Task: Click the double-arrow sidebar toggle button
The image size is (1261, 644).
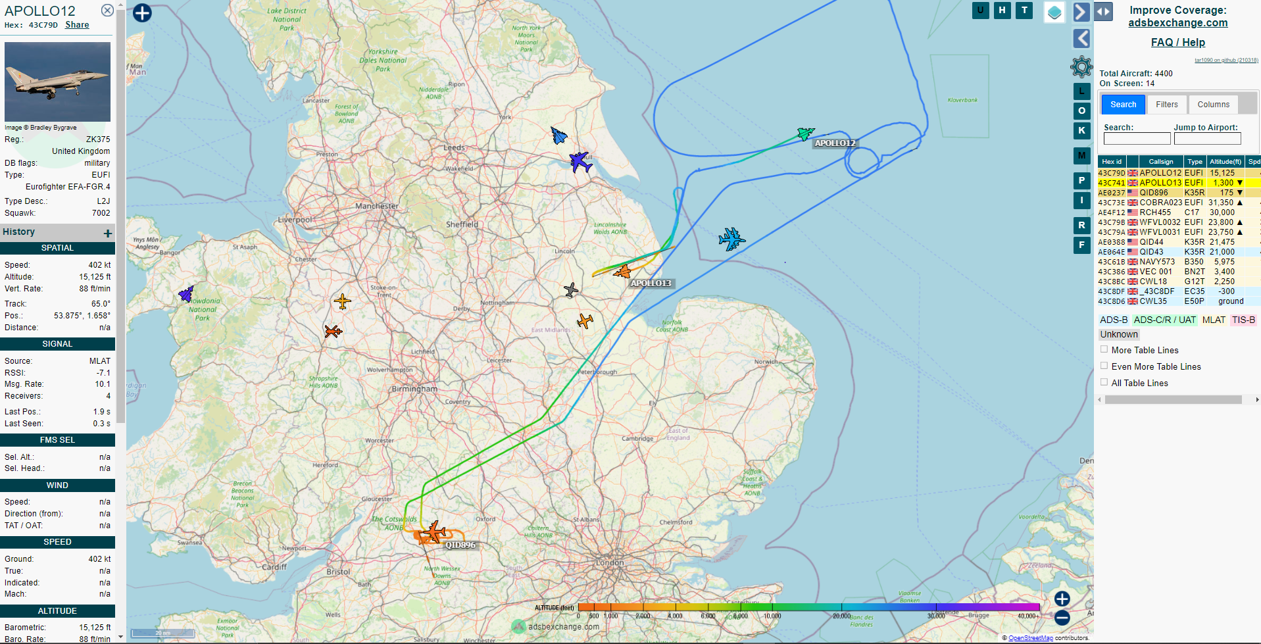Action: click(x=1103, y=12)
